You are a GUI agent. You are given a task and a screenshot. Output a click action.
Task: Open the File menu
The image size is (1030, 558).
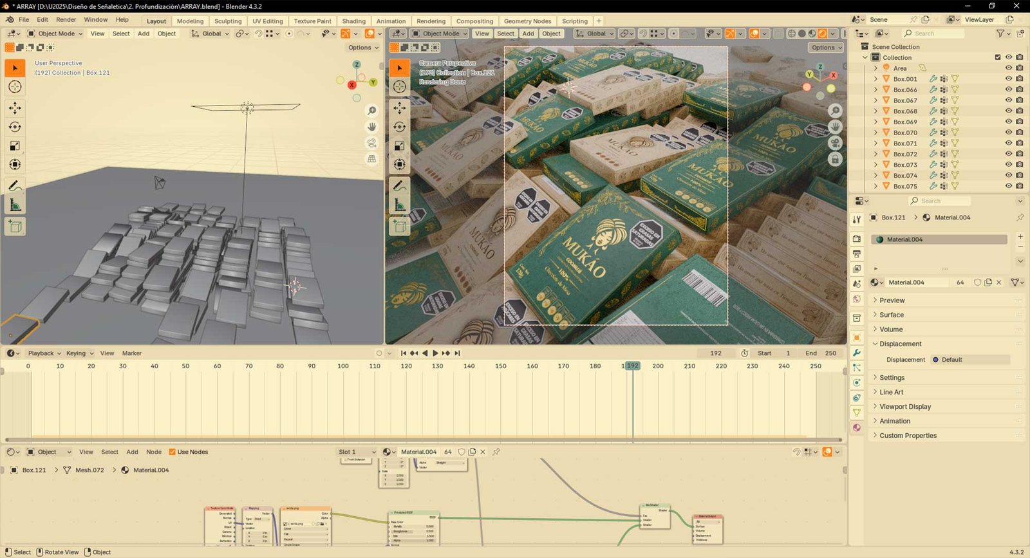click(x=24, y=20)
